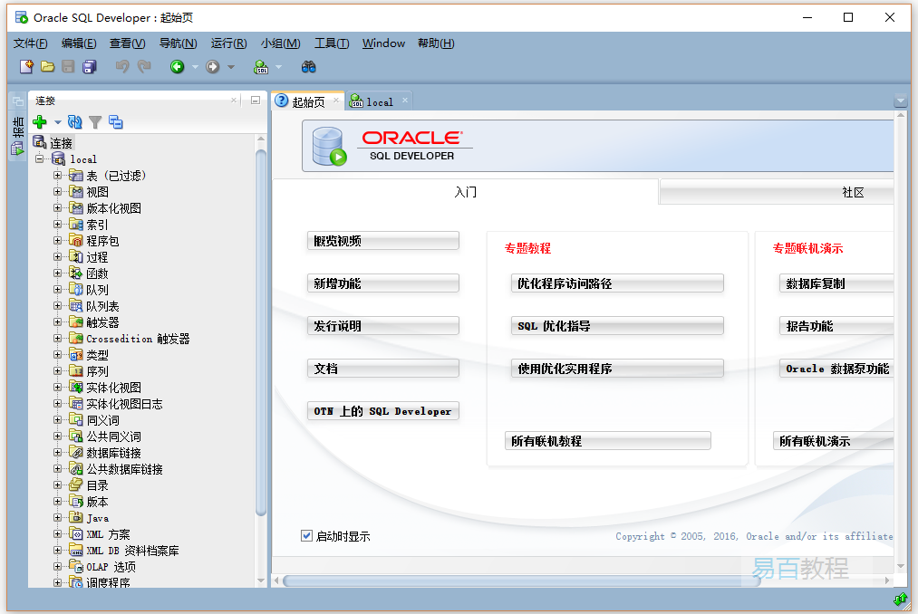Screen dimensions: 918x614
Task: Refresh the connections list
Action: coord(75,121)
